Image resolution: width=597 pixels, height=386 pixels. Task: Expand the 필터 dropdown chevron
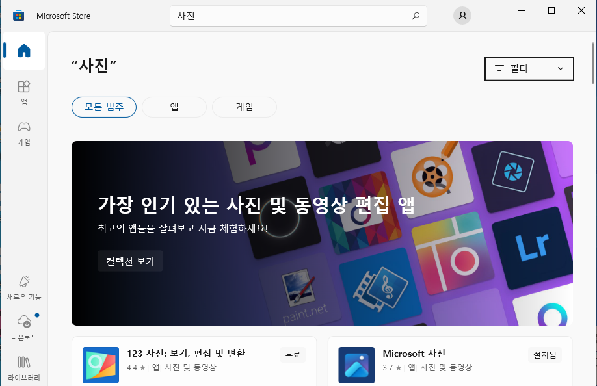coord(561,68)
